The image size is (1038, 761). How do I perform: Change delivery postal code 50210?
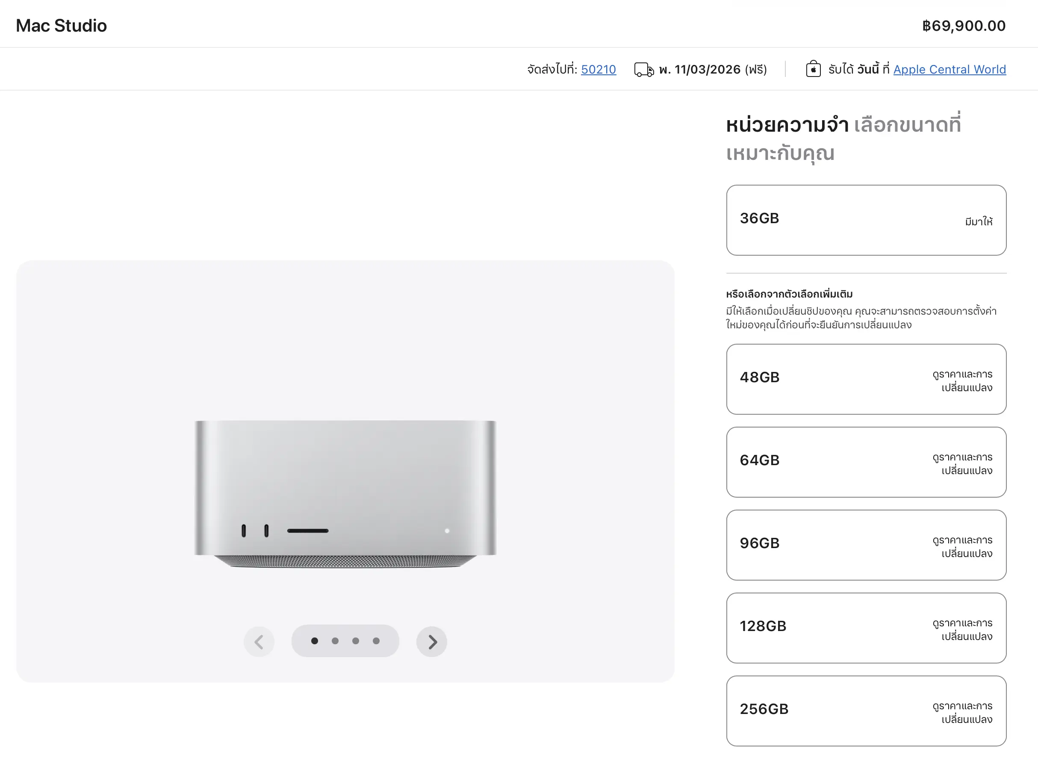pyautogui.click(x=598, y=70)
